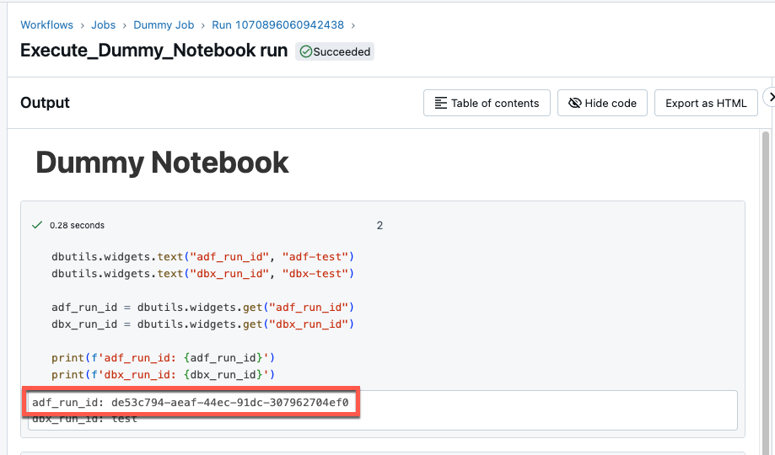Go to the Jobs breadcrumb link

click(103, 25)
